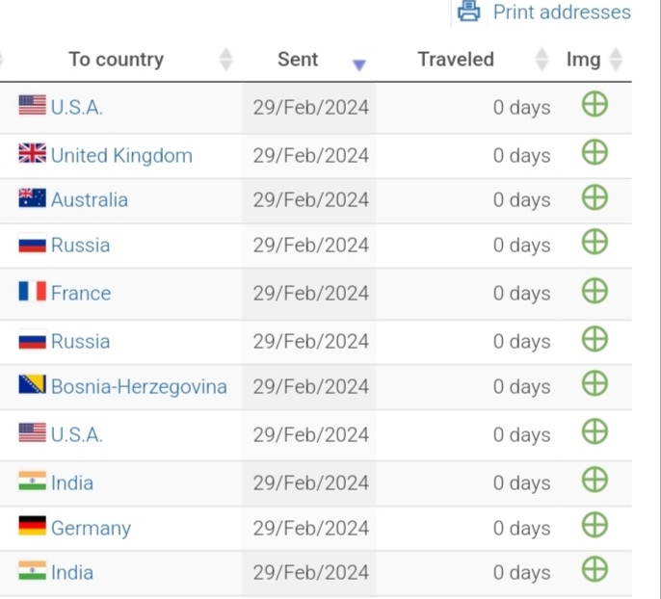Sort by Img column arrows
The width and height of the screenshot is (661, 599).
click(x=616, y=60)
